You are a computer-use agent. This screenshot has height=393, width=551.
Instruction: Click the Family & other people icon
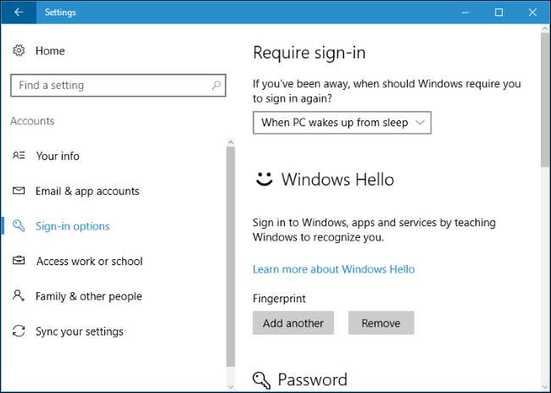19,296
